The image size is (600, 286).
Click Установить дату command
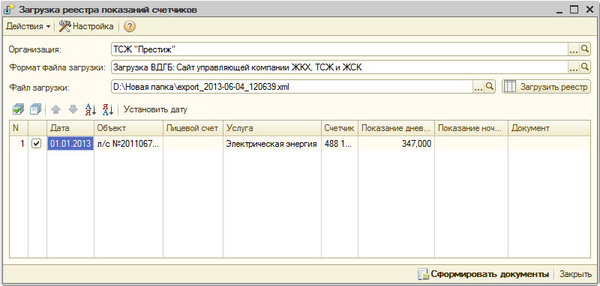pos(155,110)
